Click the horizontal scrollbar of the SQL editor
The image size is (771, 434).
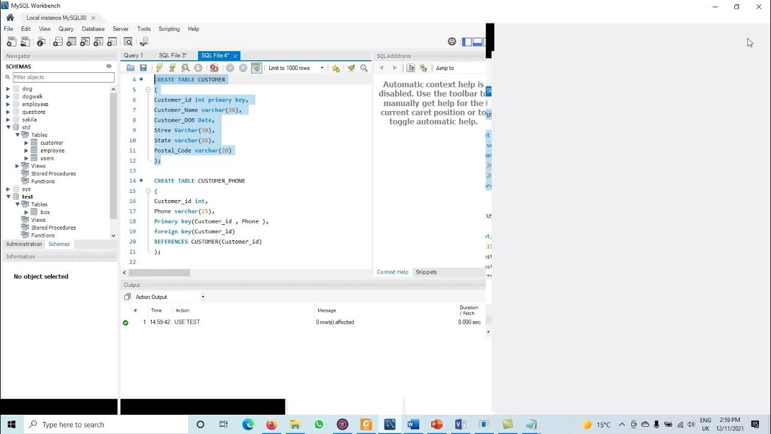159,273
